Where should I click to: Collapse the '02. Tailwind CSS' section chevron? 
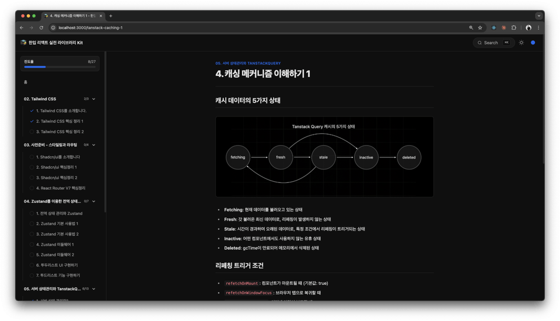point(93,99)
